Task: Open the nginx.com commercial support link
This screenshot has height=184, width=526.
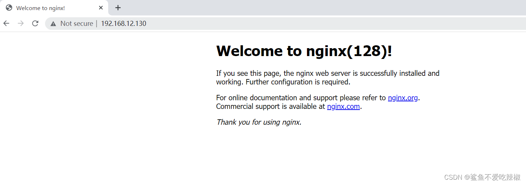Action: point(343,106)
